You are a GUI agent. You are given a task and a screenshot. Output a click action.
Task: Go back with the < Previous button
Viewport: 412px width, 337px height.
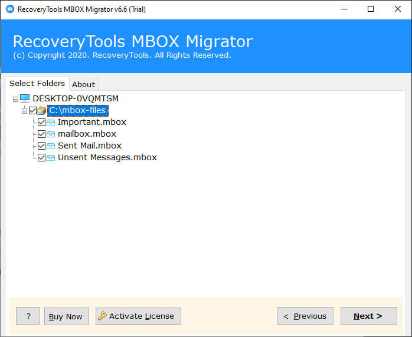click(305, 316)
